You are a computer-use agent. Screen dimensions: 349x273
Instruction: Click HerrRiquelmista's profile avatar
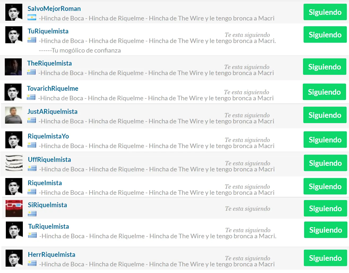pos(14,258)
